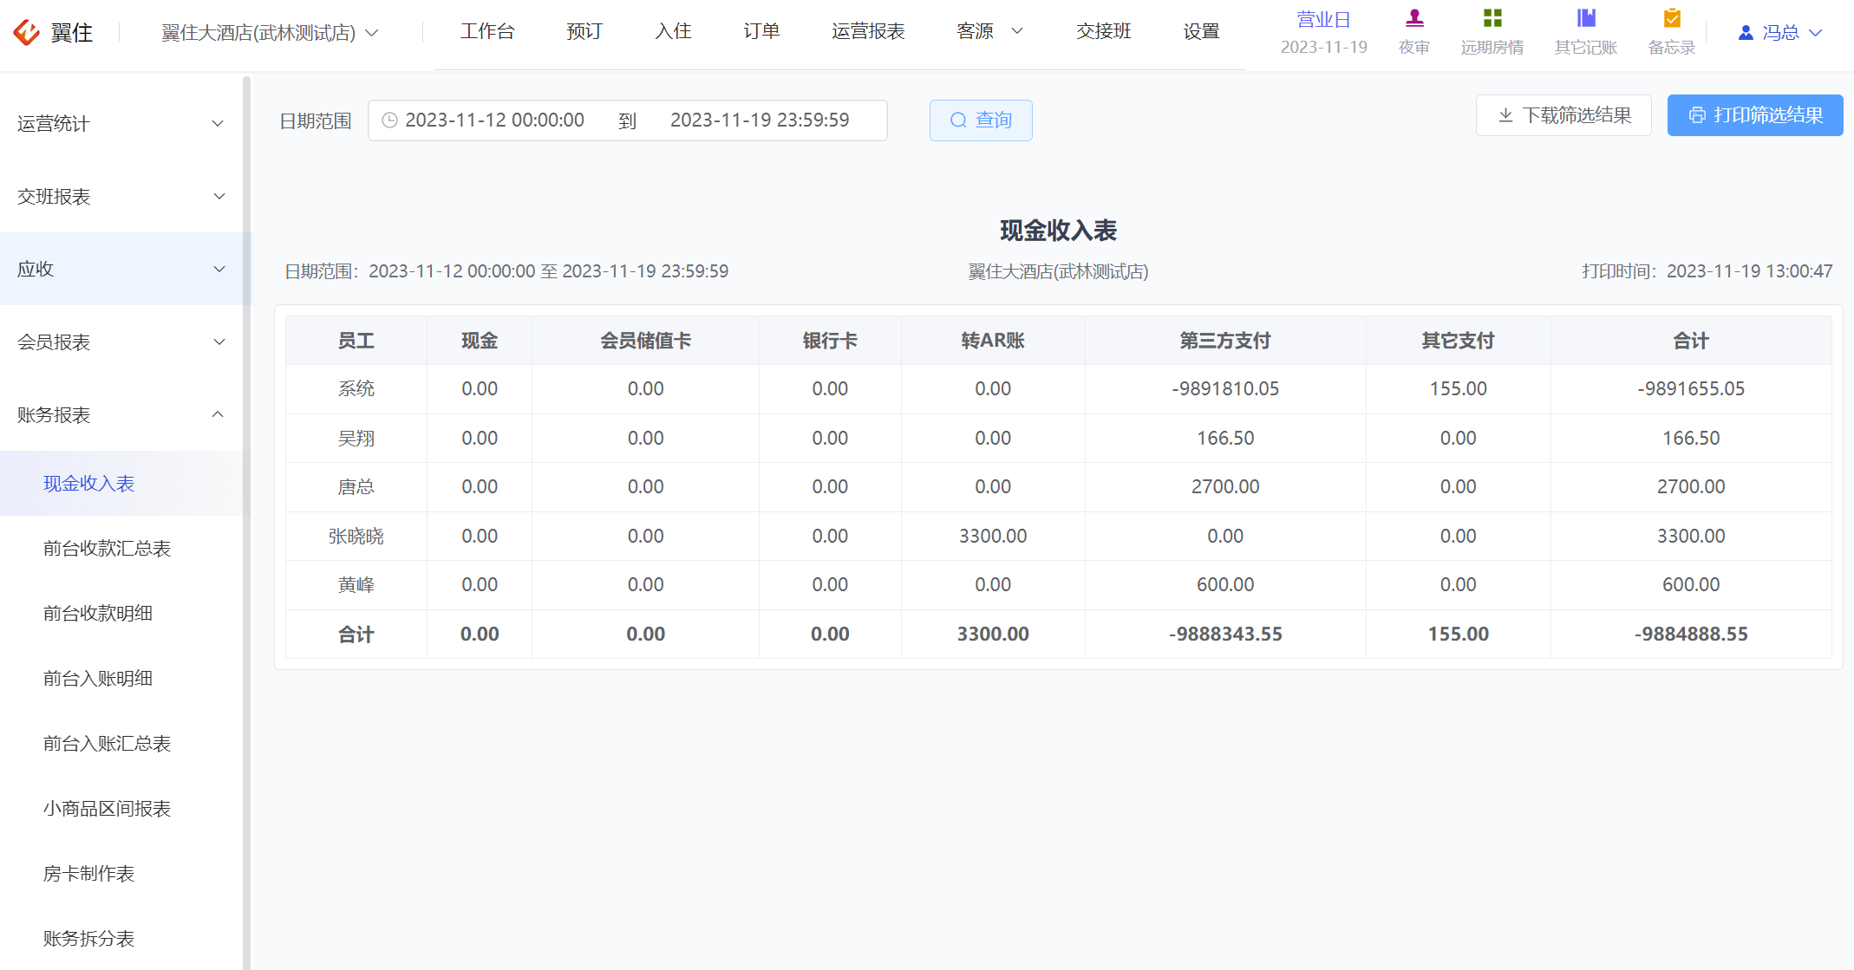Screen dimensions: 1854x970
Task: Select 前台收款明细 in sidebar
Action: tap(121, 613)
